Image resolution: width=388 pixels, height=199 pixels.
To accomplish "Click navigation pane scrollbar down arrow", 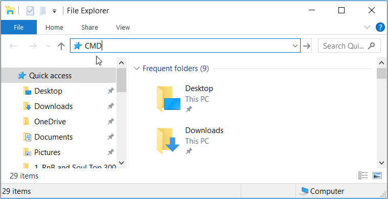I will tap(121, 163).
